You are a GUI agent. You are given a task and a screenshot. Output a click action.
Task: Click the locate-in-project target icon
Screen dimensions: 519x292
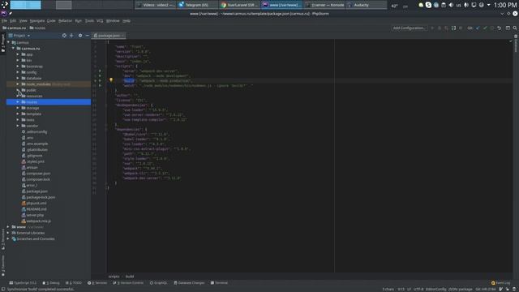coord(64,36)
